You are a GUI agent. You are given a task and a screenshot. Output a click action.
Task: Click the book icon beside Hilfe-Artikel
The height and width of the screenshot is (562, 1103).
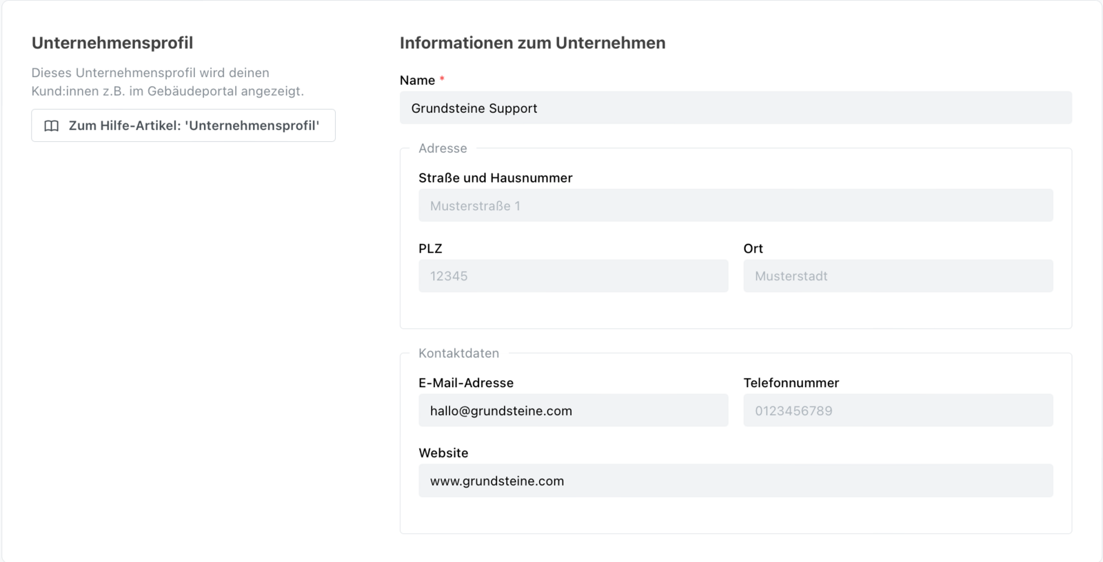coord(52,126)
